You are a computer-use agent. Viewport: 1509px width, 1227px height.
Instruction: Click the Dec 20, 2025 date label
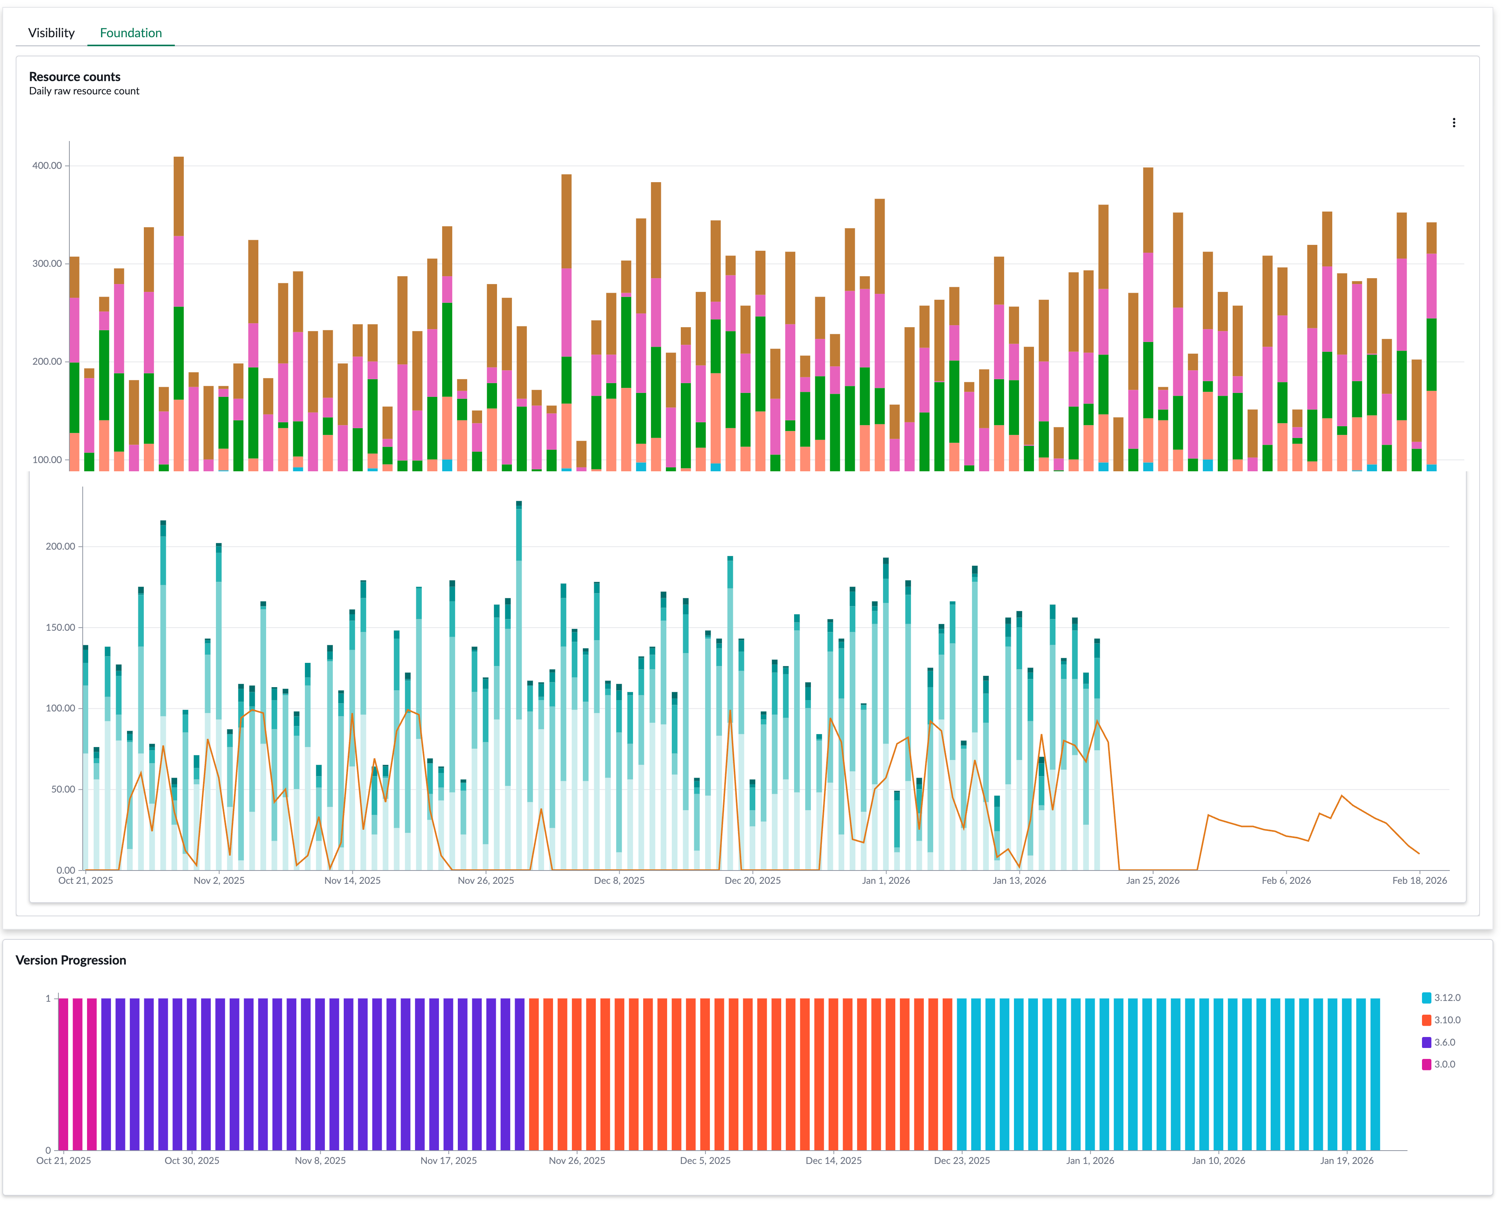pos(753,881)
